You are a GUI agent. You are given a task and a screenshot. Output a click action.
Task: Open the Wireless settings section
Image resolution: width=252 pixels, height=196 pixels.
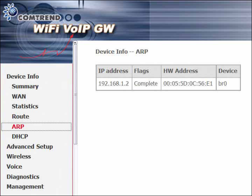(19, 156)
